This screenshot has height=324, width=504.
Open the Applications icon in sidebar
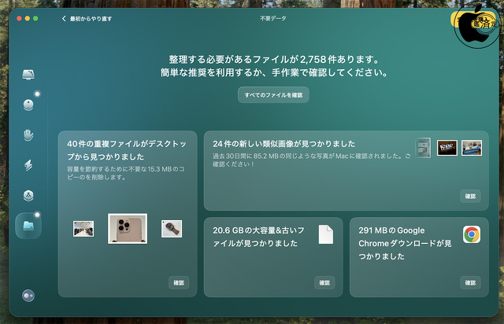pyautogui.click(x=28, y=195)
